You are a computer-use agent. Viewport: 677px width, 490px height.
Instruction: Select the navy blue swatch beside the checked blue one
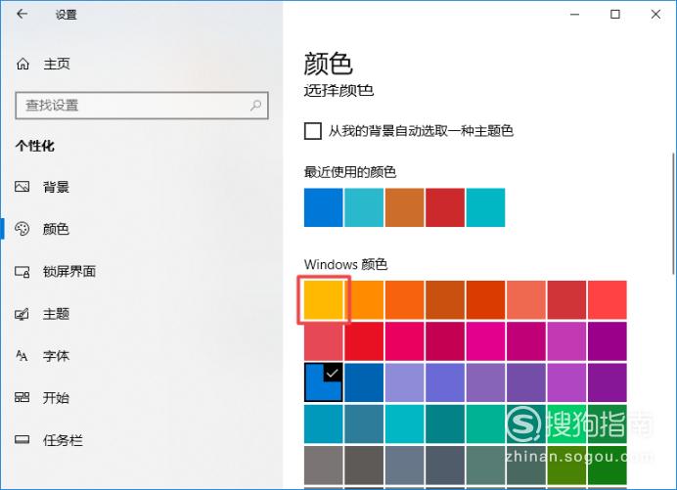click(364, 382)
